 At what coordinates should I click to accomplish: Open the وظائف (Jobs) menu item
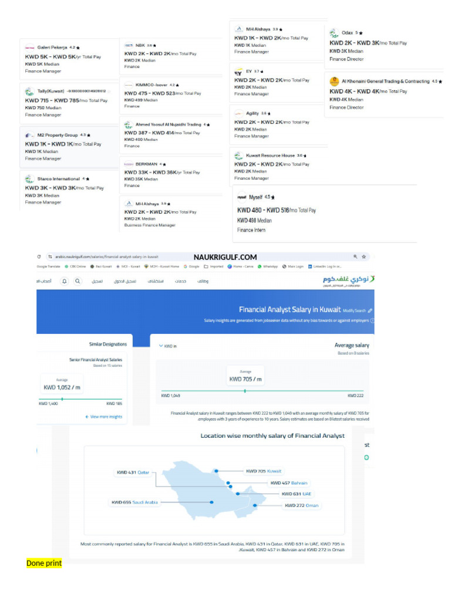pos(203,281)
